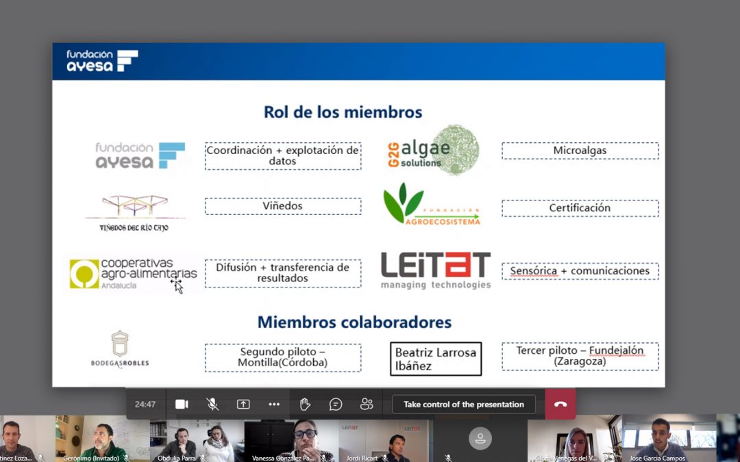This screenshot has height=462, width=740.
Task: Click the 'Rol de los miembros' heading
Action: pyautogui.click(x=343, y=112)
